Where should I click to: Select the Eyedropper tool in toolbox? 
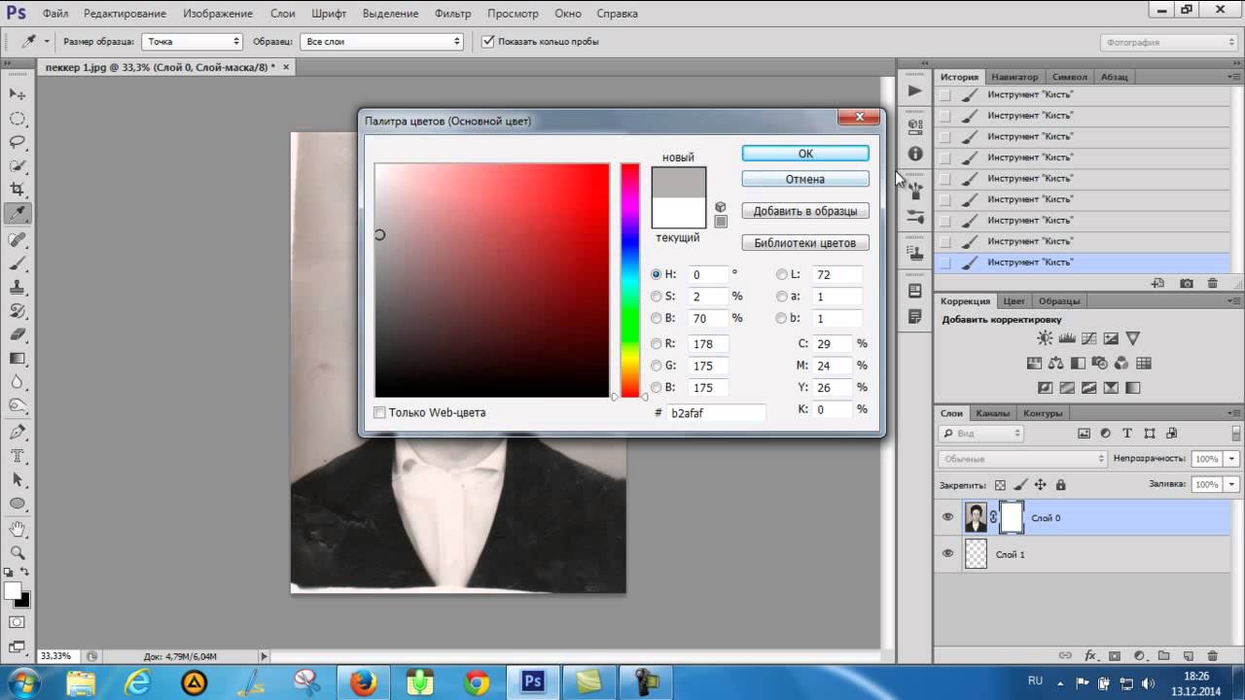click(18, 214)
